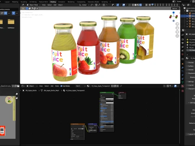Viewport: 195px width, 146px height.
Task: Click the pan view hand gizmo button
Action: (177, 28)
